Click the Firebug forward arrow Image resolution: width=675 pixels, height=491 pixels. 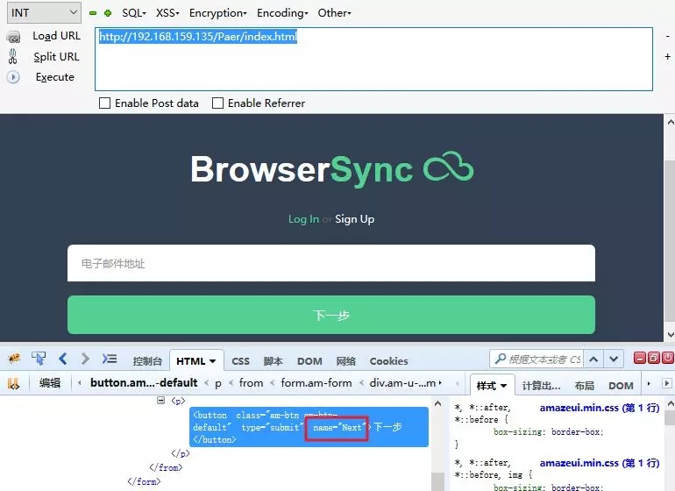pos(85,359)
